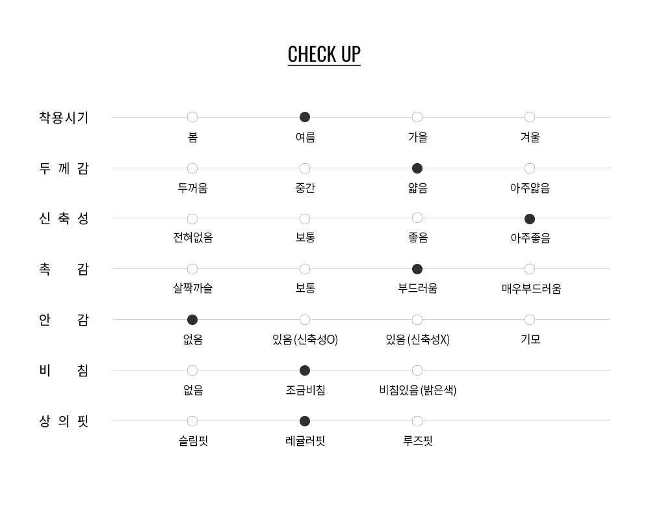Select the 중간 thickness circle
The width and height of the screenshot is (650, 505).
pyautogui.click(x=305, y=168)
